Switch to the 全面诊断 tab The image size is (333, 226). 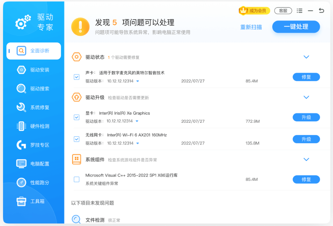(34, 51)
